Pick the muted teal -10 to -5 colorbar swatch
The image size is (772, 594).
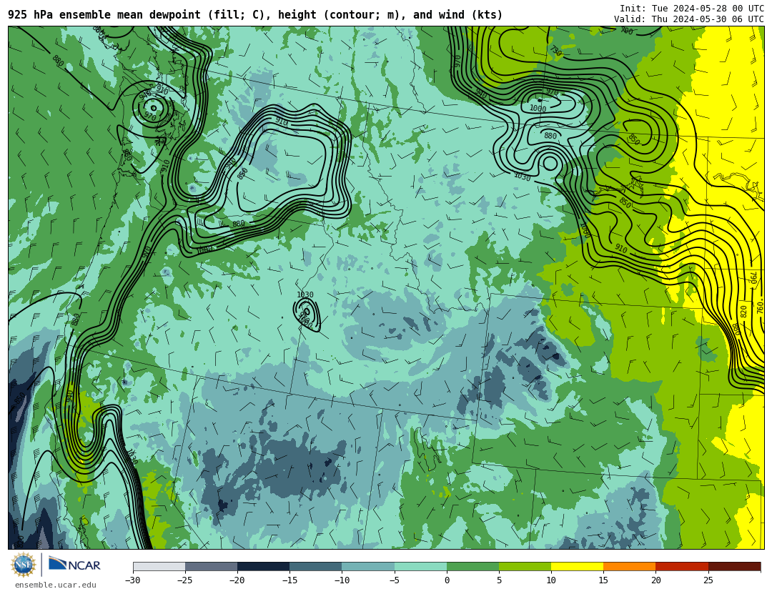coord(368,567)
